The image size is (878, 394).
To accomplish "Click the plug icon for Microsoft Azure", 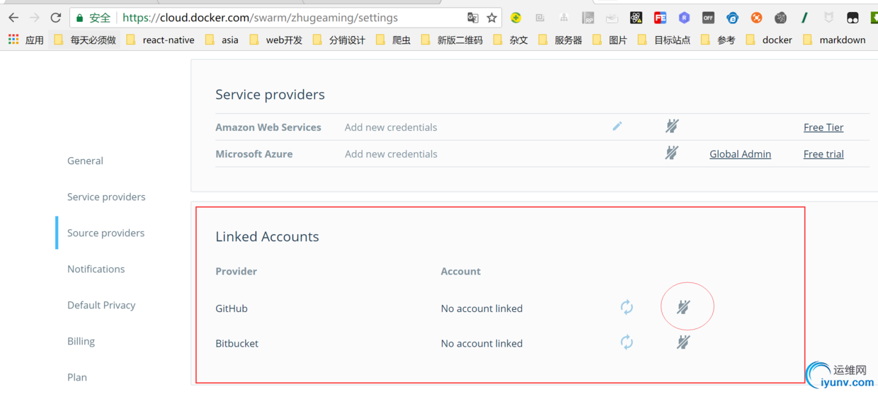I will (x=672, y=152).
